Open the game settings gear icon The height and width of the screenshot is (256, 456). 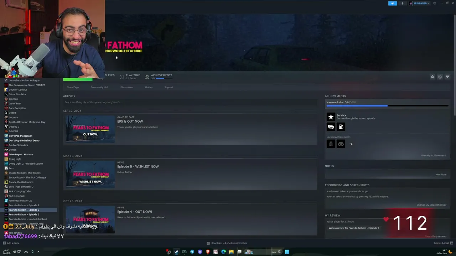432,77
